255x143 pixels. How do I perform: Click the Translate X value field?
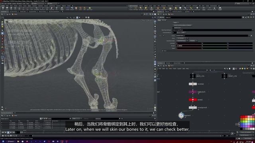tap(189, 43)
